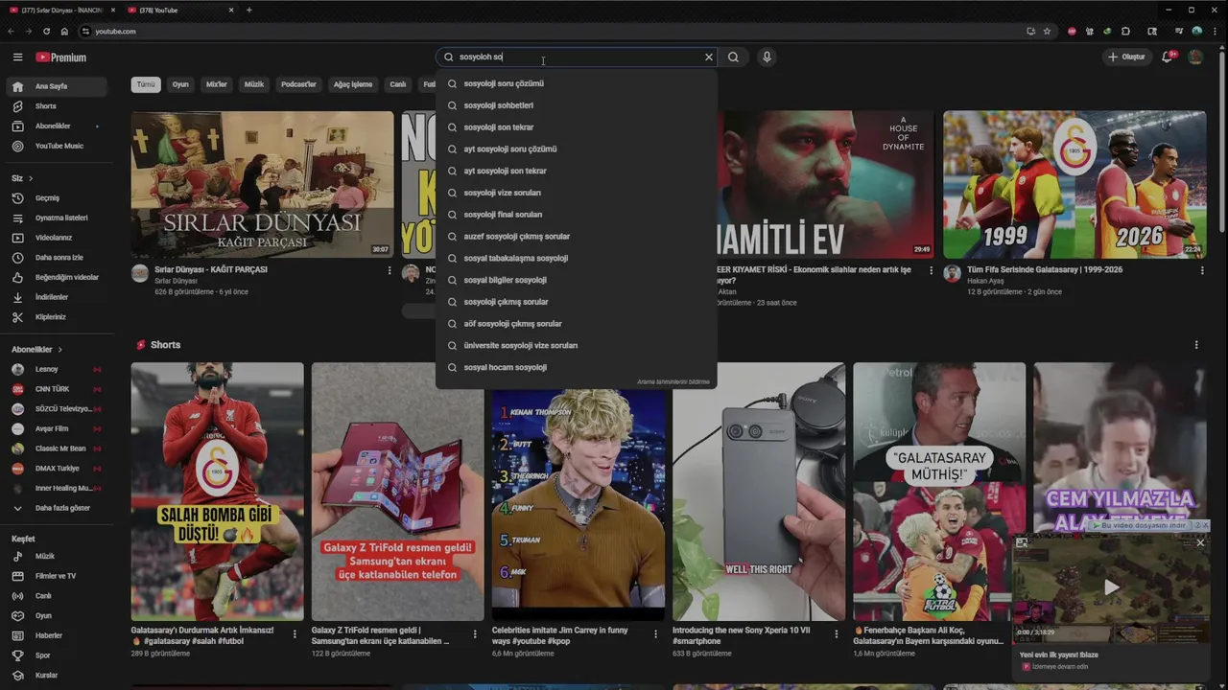
Task: Select the Ağaç işleme chip
Action: pos(353,84)
